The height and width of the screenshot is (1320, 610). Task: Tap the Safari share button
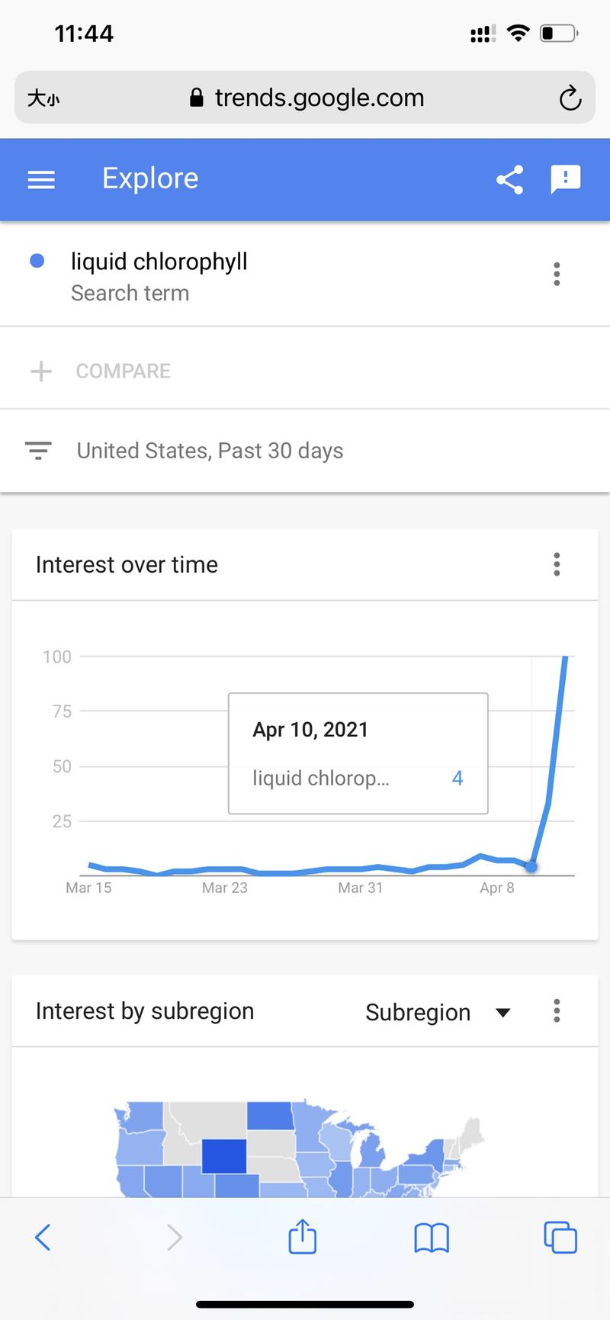click(303, 1236)
